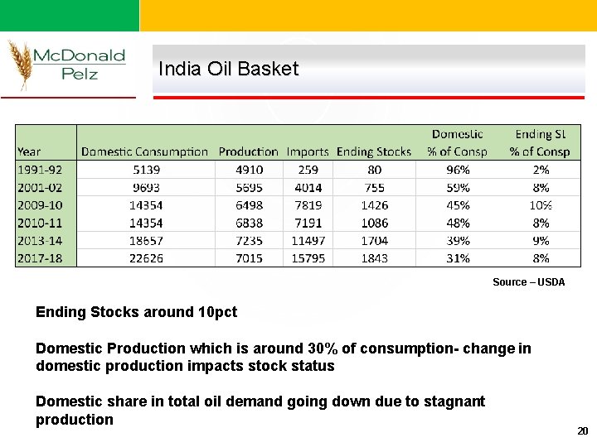The height and width of the screenshot is (447, 597).
Task: Click imports value '11497'
Action: pos(308,241)
